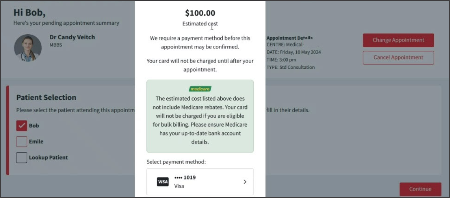450x198 pixels.
Task: Click the Hi Bob greeting heading
Action: pyautogui.click(x=29, y=12)
